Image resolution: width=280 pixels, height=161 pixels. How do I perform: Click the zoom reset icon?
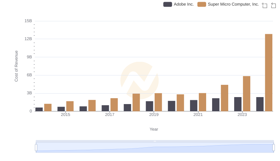pyautogui.click(x=273, y=5)
